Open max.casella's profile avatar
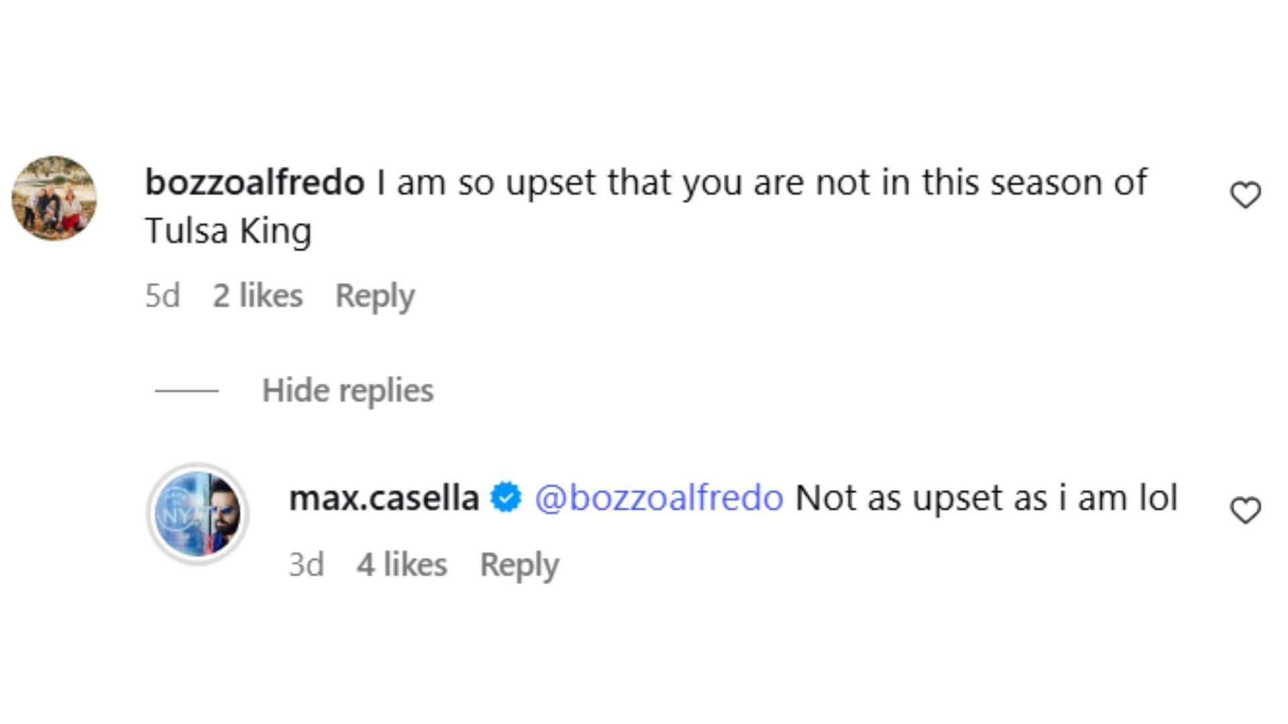 pyautogui.click(x=198, y=514)
